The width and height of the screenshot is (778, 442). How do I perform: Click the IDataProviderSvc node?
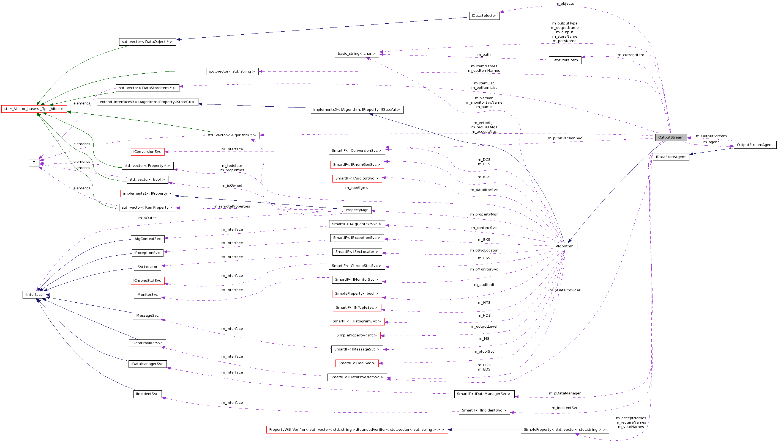pos(148,343)
